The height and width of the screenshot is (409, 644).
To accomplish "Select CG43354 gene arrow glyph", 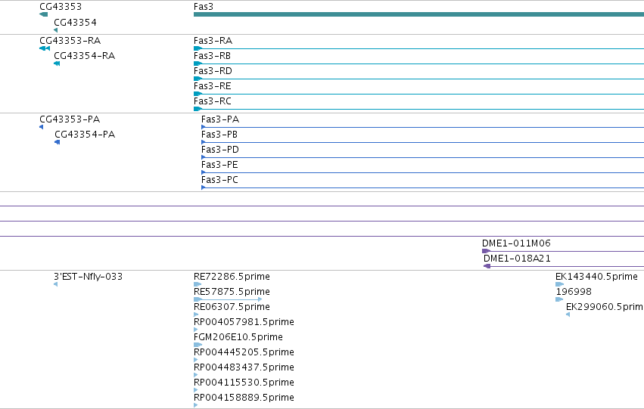I will pyautogui.click(x=56, y=30).
